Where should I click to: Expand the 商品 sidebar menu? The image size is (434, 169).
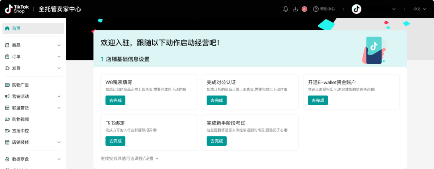pyautogui.click(x=59, y=45)
